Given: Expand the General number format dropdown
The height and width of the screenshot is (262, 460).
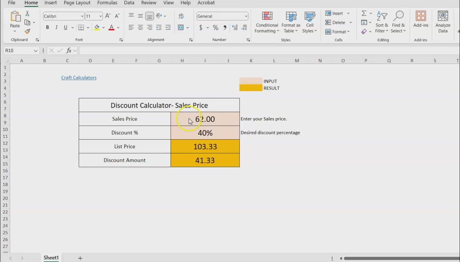Looking at the screenshot, I should coord(246,16).
